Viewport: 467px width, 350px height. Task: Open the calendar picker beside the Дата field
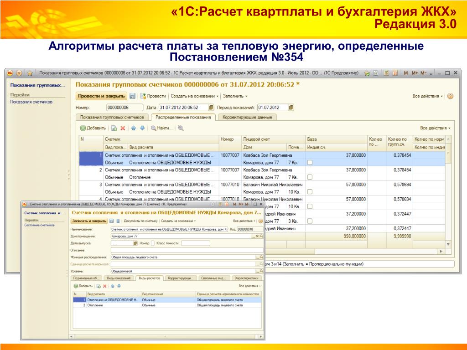pyautogui.click(x=211, y=108)
